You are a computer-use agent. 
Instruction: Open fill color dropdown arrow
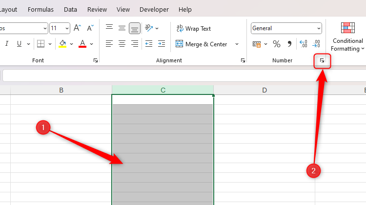(71, 44)
